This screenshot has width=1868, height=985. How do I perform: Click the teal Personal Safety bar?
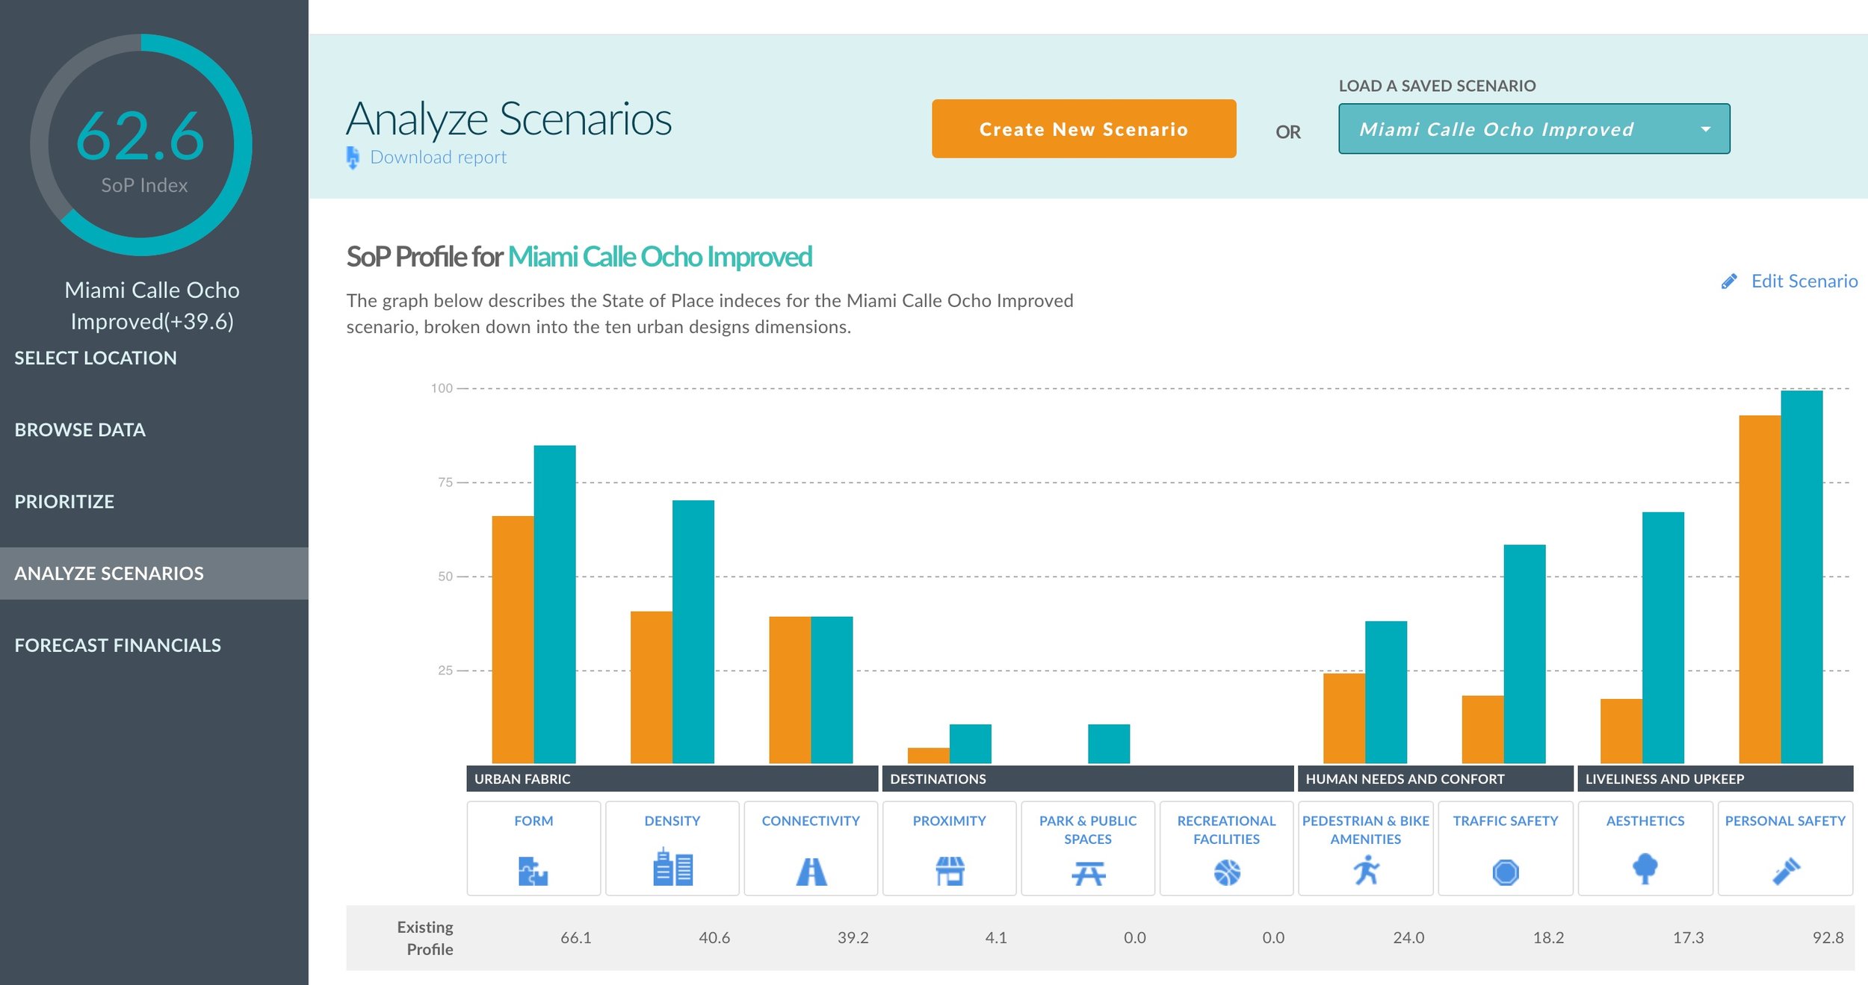pyautogui.click(x=1801, y=575)
